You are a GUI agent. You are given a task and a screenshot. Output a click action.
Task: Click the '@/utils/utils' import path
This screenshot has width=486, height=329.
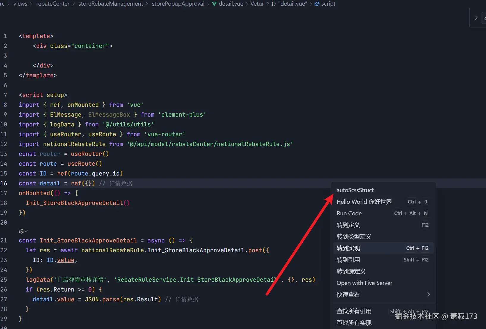128,124
